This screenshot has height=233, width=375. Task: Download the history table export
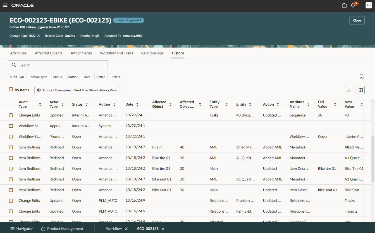349,90
